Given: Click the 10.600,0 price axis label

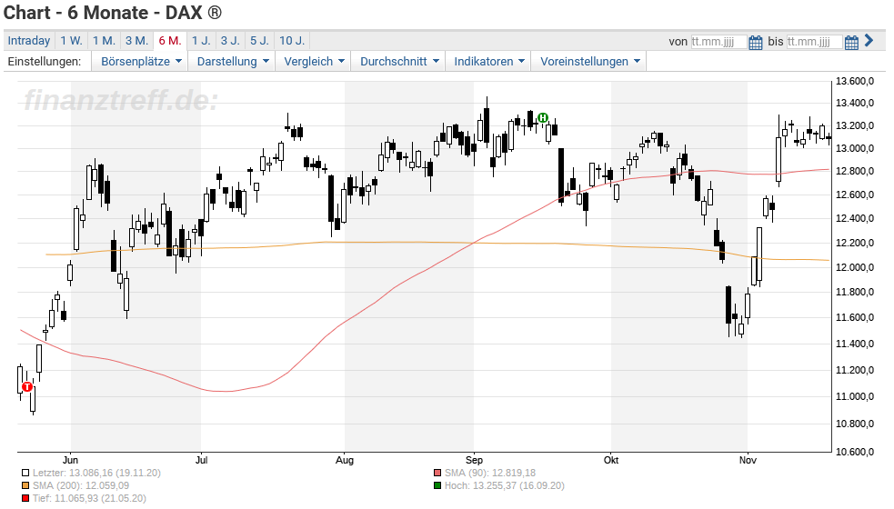Looking at the screenshot, I should (x=855, y=452).
